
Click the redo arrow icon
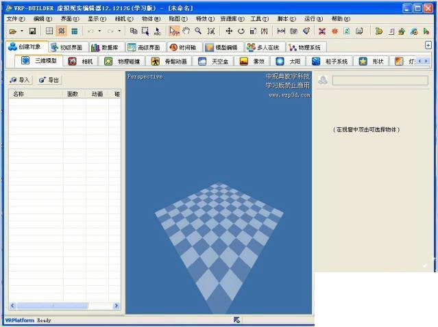[110, 31]
